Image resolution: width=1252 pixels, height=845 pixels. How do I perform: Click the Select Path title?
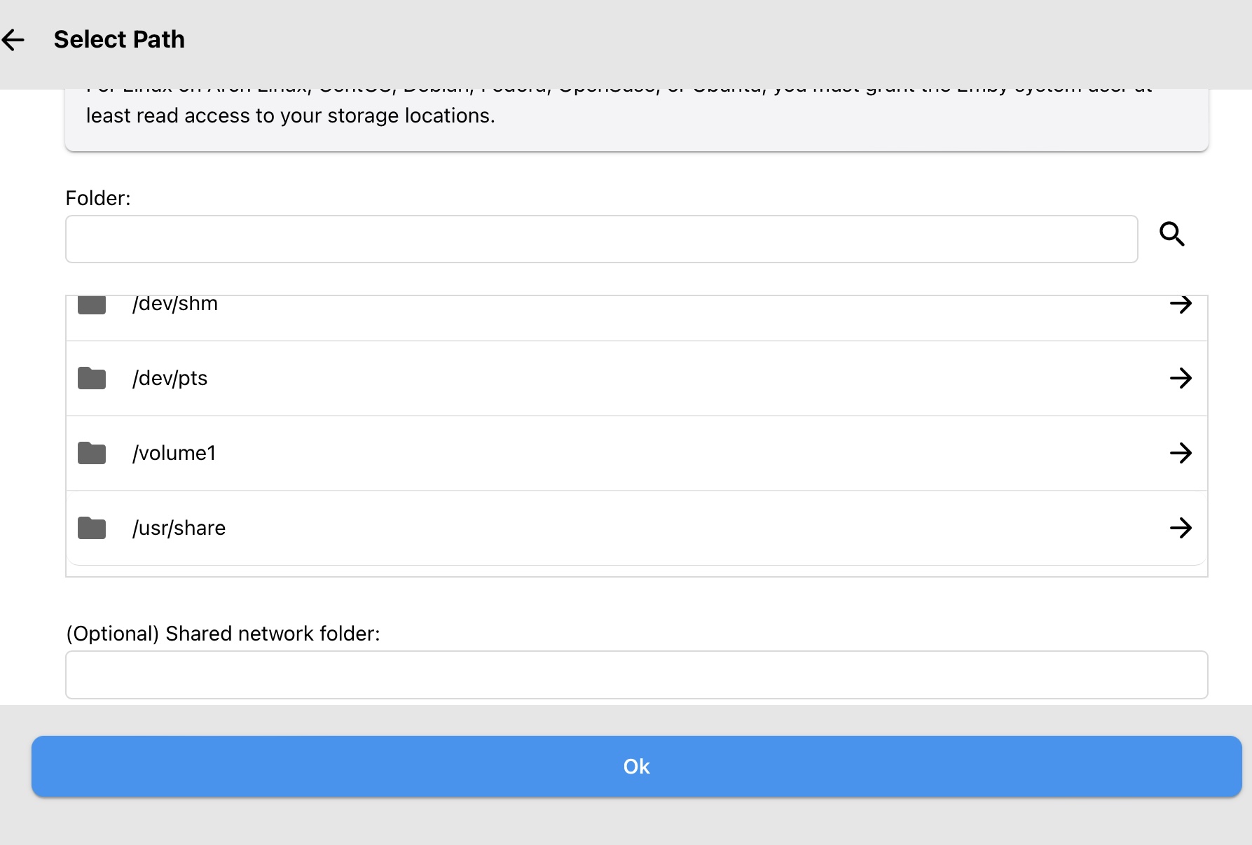tap(119, 40)
